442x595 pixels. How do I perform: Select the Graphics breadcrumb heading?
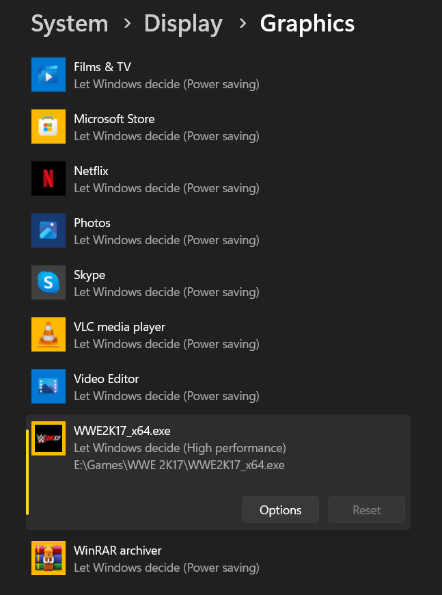(307, 24)
